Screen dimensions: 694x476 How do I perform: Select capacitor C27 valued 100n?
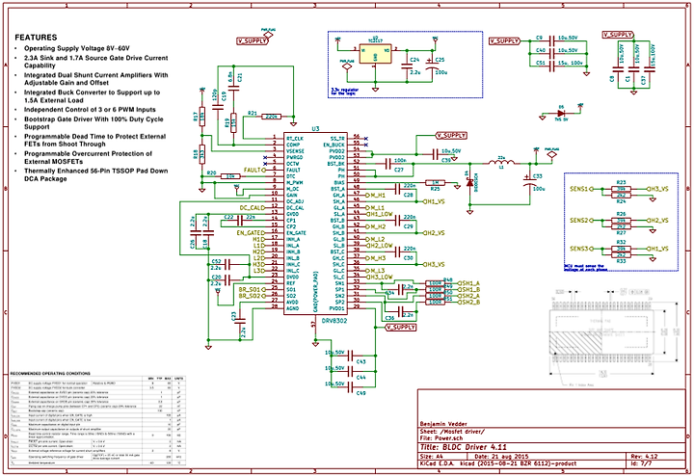coord(387,164)
